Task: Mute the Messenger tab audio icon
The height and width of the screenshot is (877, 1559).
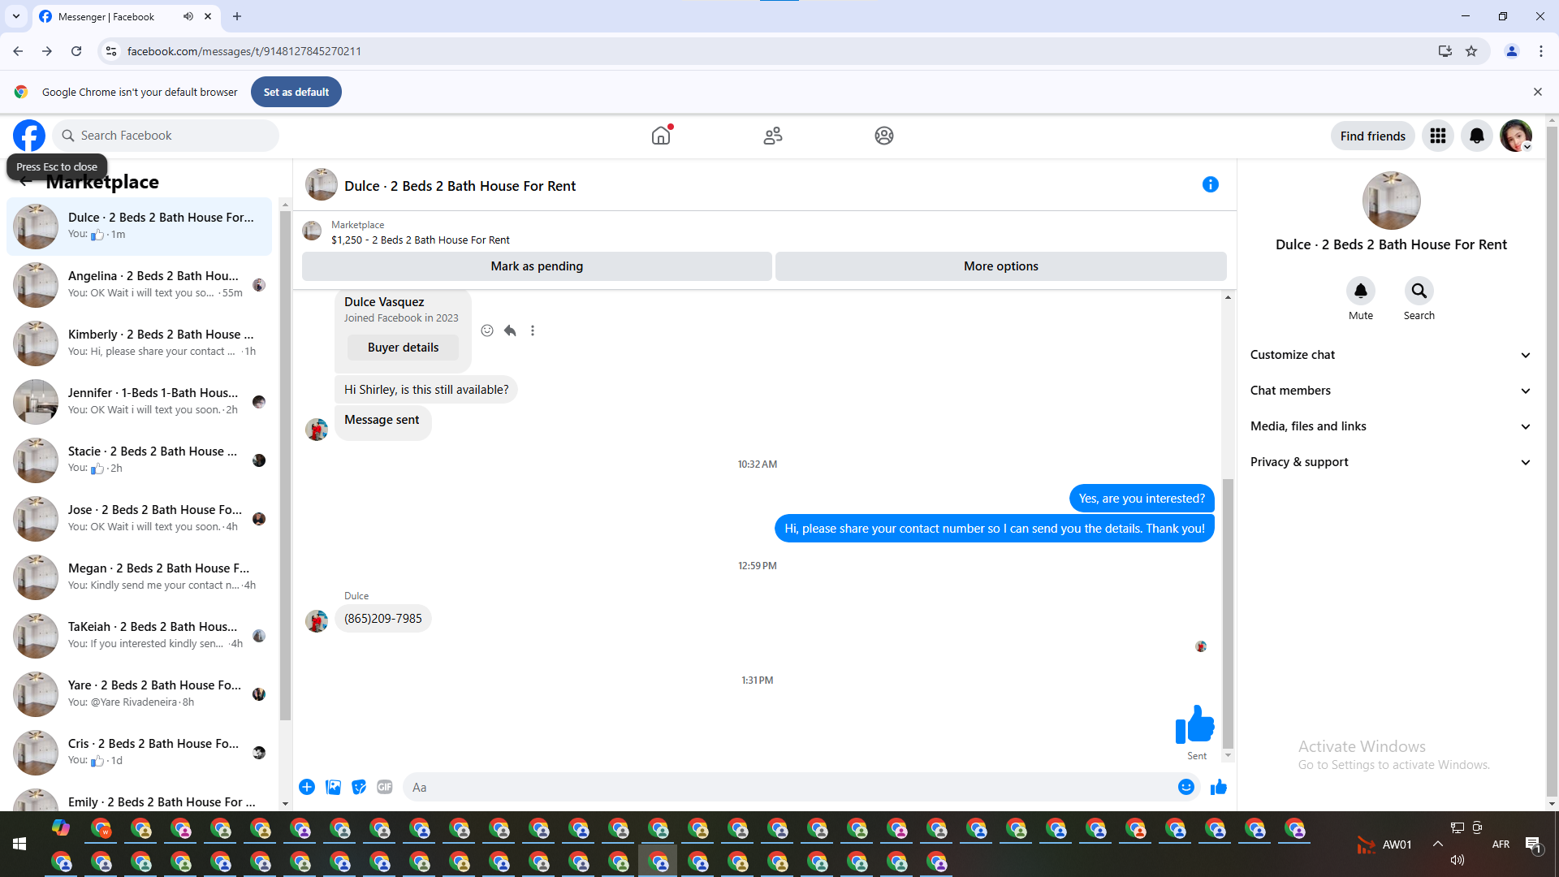Action: [188, 16]
